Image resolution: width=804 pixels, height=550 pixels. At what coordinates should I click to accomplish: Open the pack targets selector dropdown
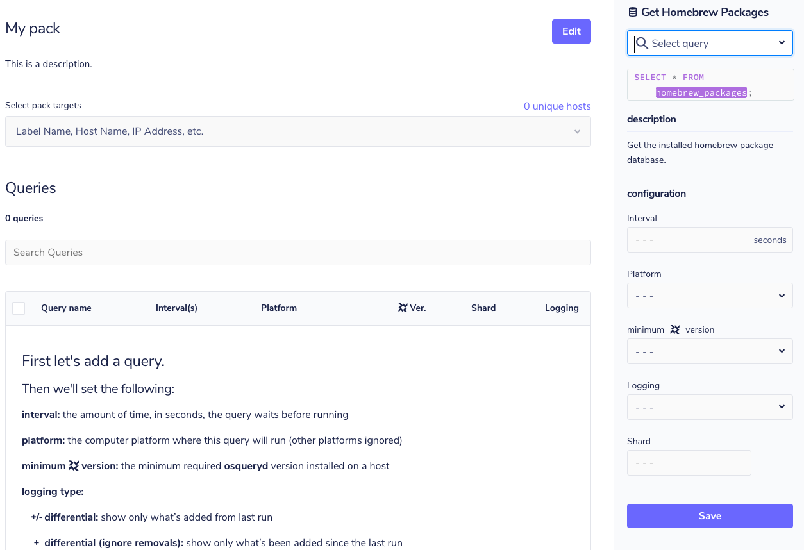576,131
